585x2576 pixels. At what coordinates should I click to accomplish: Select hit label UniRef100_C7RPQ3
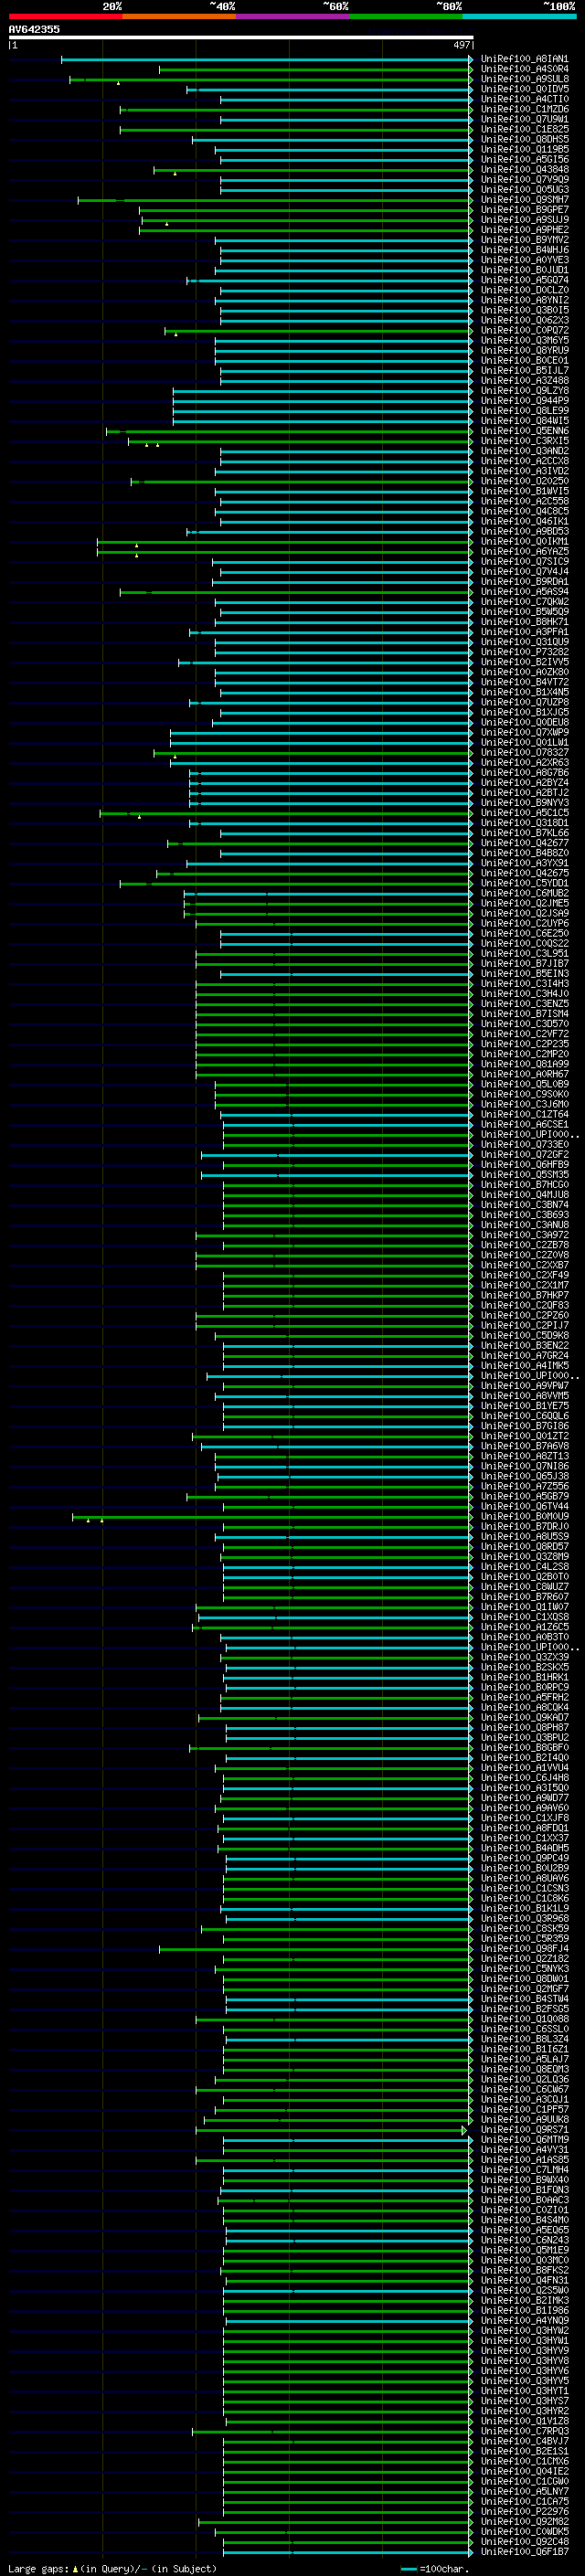tap(524, 2431)
